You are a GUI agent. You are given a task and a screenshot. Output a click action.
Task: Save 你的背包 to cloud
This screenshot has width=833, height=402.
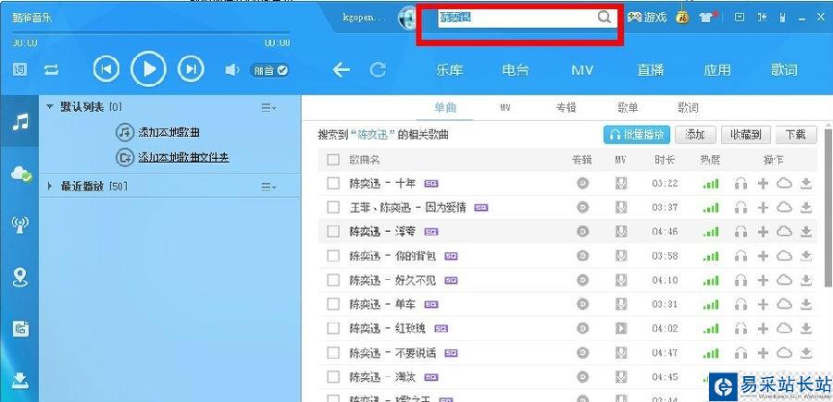[x=784, y=256]
